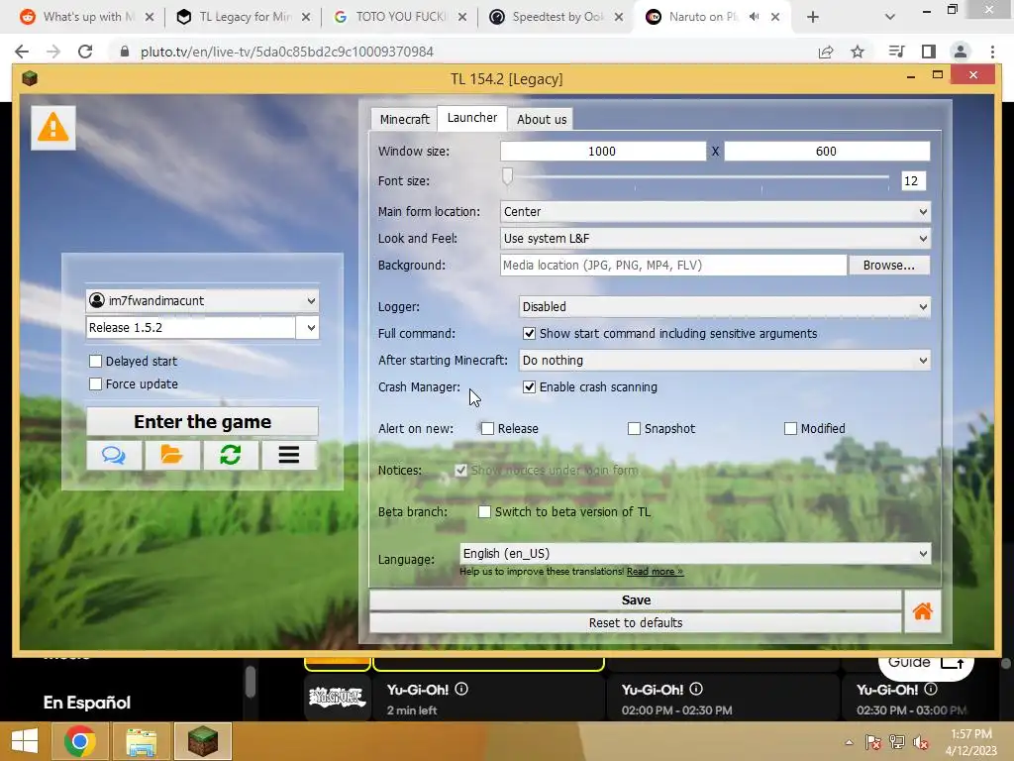
Task: Click Browse... for background media
Action: tap(889, 266)
